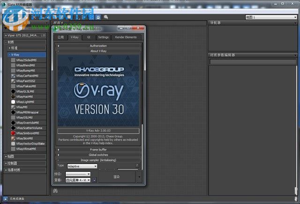Click the zoom magnifier toolbar icon
The image size is (300, 204).
(106, 17)
